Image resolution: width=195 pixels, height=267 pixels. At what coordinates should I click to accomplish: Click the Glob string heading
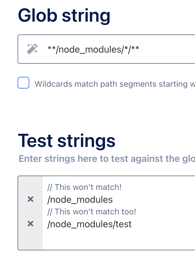64,15
